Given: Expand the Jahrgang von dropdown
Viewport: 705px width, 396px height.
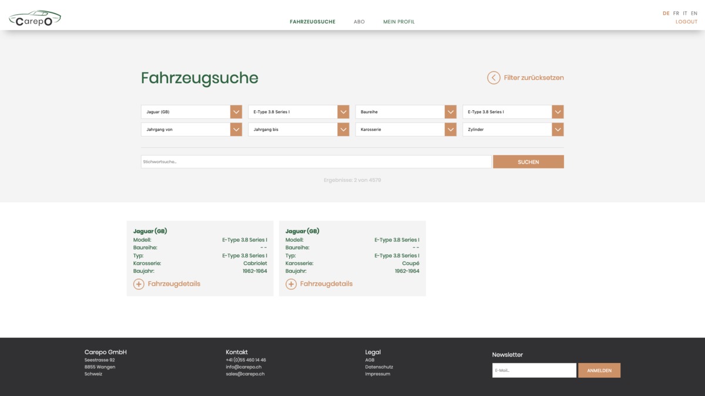Looking at the screenshot, I should [192, 130].
